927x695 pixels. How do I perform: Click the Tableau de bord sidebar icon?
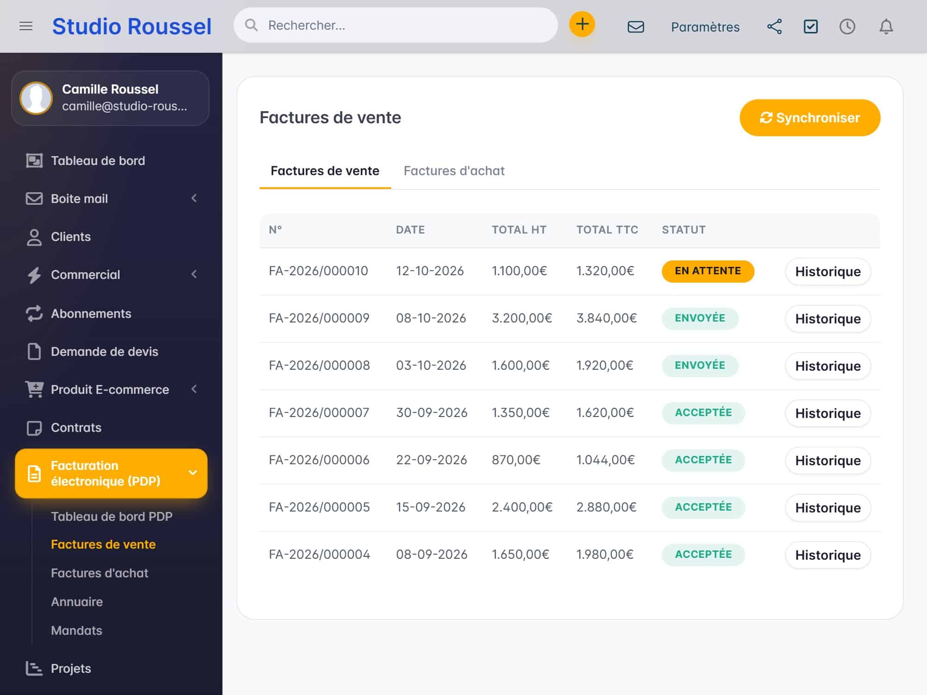point(34,161)
